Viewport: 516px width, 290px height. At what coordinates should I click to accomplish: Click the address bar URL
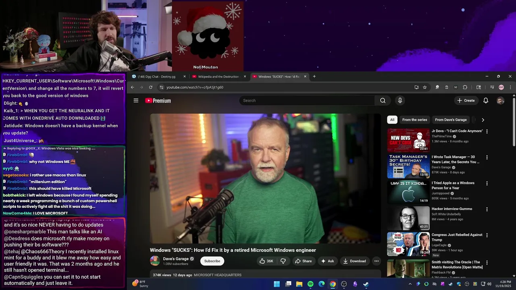point(195,87)
